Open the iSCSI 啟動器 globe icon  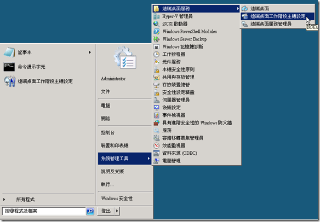[x=157, y=24]
